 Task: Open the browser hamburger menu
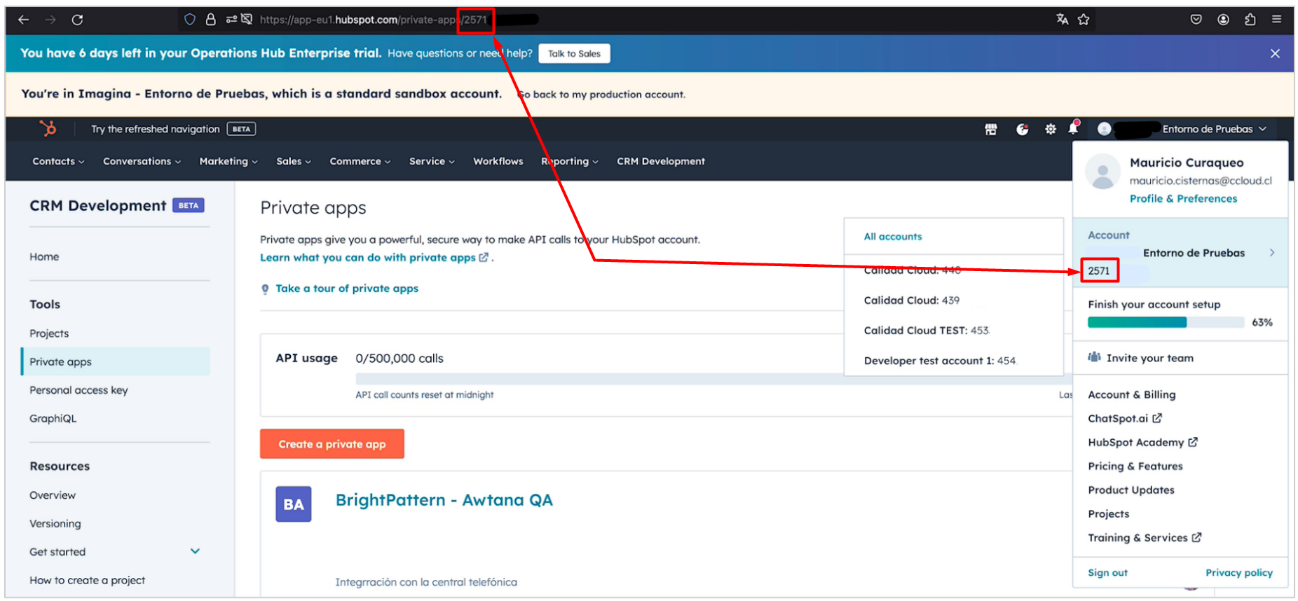click(1276, 20)
